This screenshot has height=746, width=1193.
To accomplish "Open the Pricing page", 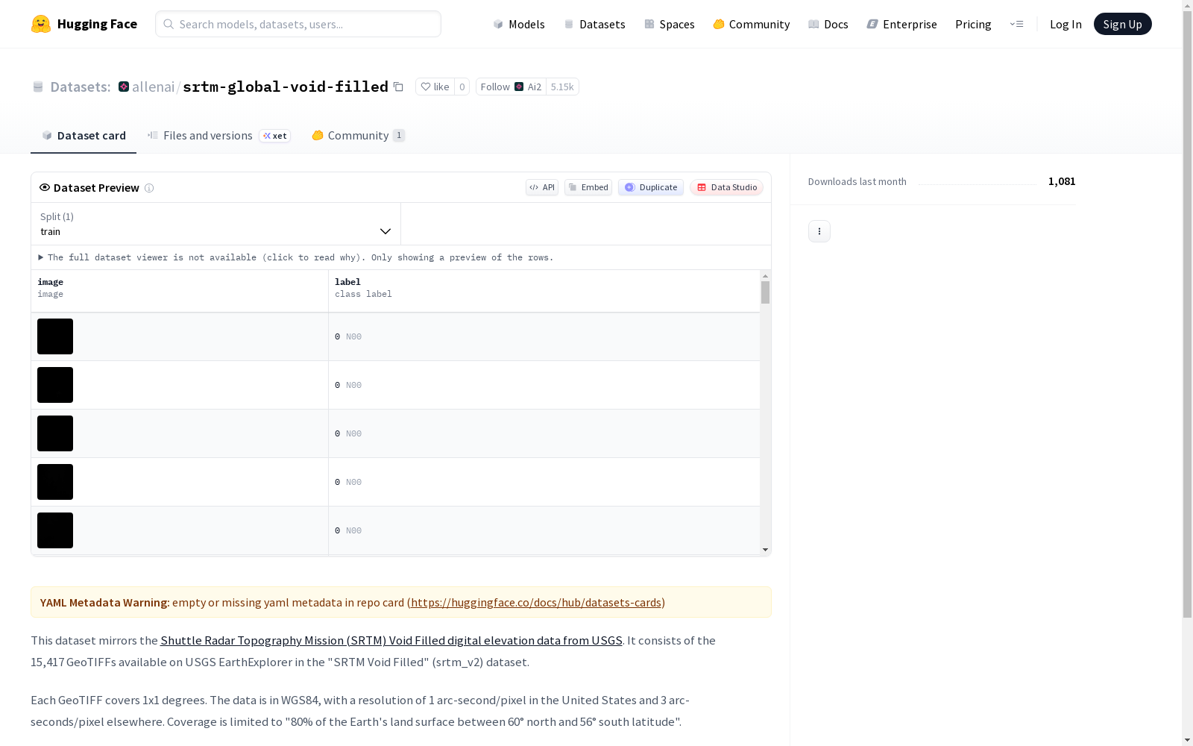I will pyautogui.click(x=973, y=24).
